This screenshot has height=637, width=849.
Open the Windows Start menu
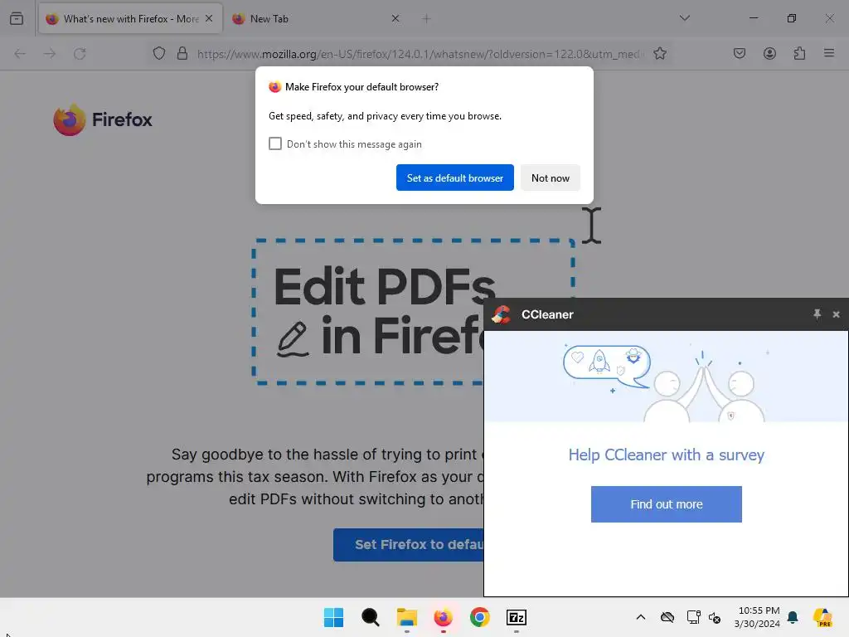(x=333, y=617)
